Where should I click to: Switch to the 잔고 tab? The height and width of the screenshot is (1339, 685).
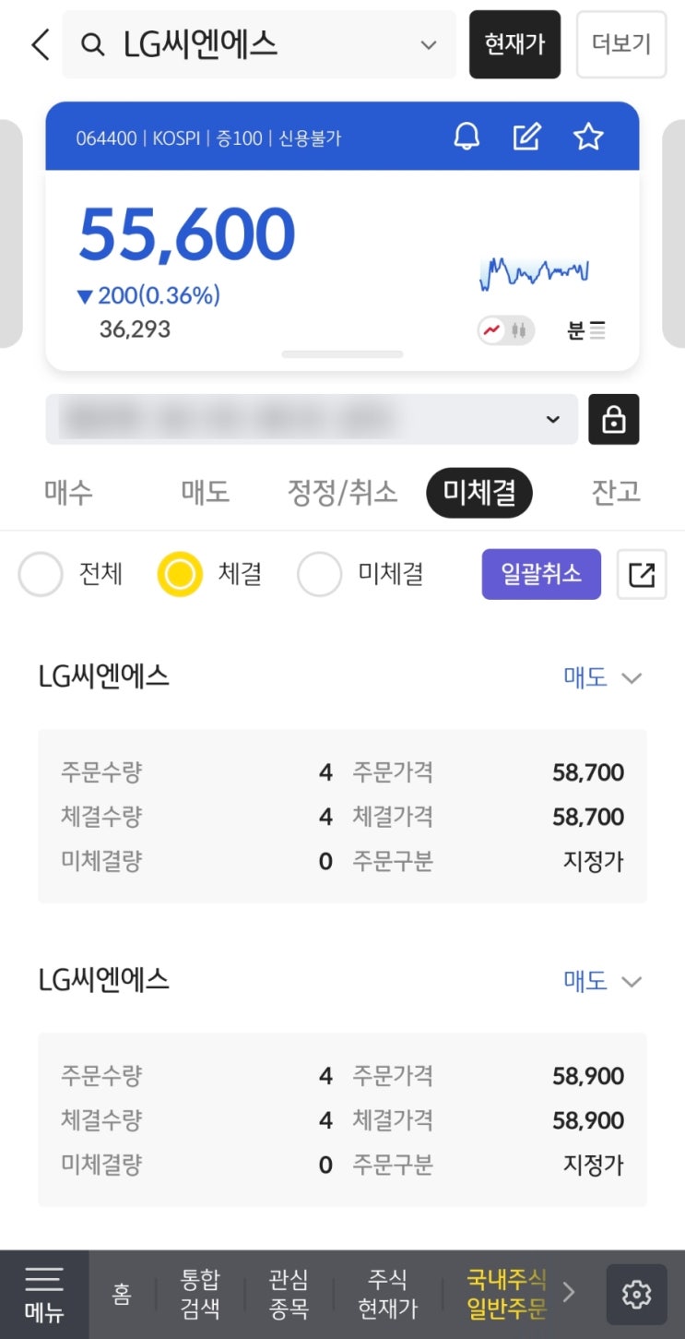(x=615, y=493)
